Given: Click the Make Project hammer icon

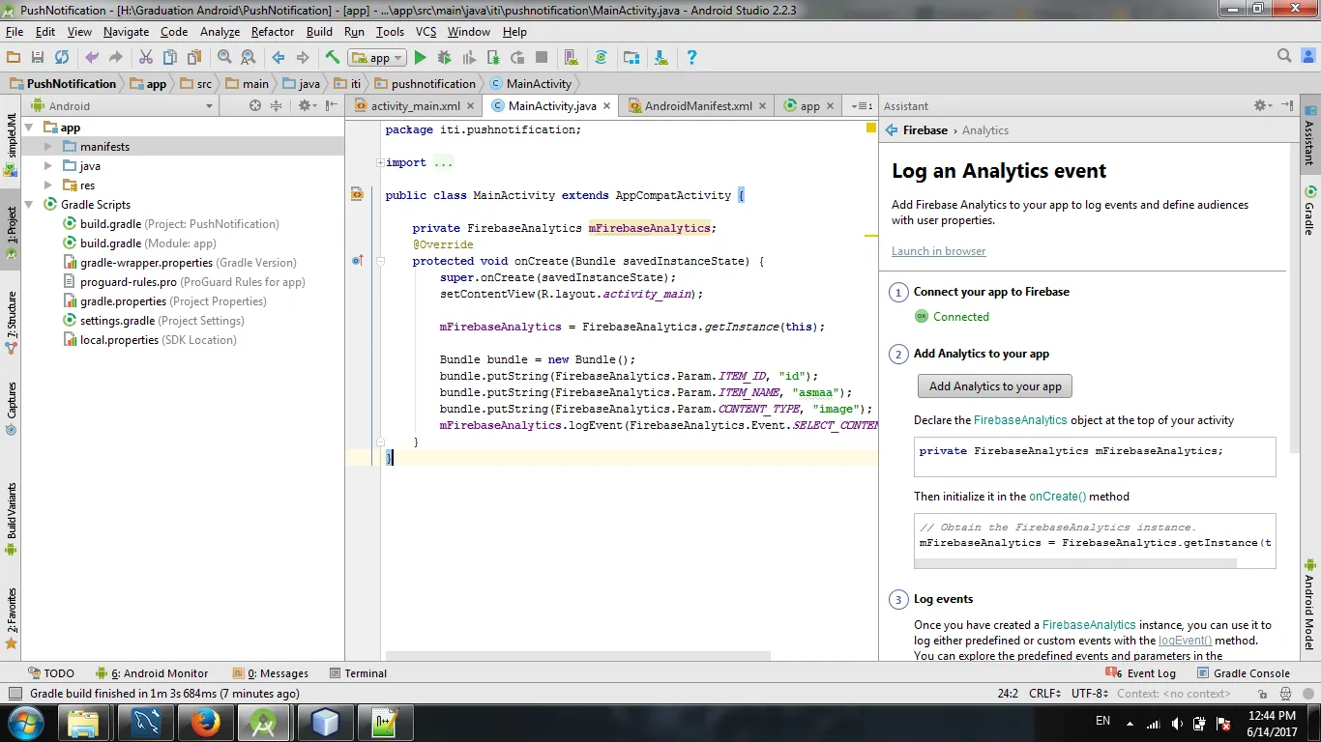Looking at the screenshot, I should pos(333,58).
